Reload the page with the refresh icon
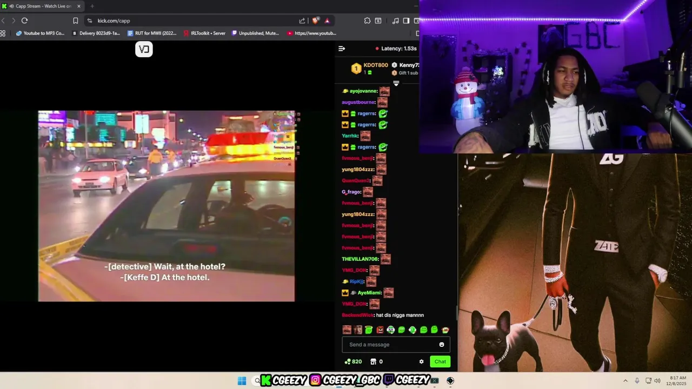This screenshot has width=692, height=389. click(x=24, y=21)
